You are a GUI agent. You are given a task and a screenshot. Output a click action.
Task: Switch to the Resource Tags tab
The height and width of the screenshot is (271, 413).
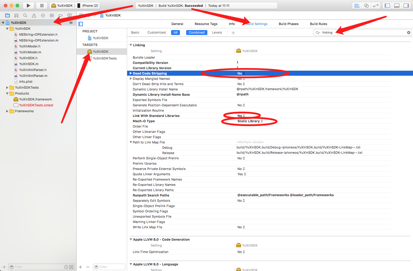[206, 24]
